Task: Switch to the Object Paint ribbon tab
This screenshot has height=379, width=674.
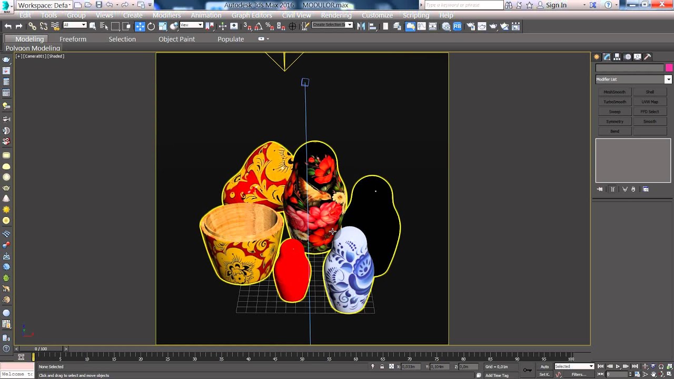Action: click(176, 39)
